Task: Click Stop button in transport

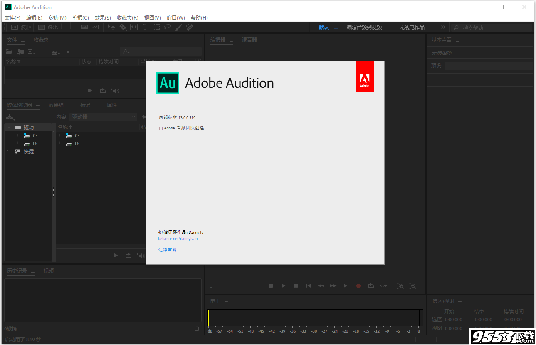Action: [x=271, y=285]
